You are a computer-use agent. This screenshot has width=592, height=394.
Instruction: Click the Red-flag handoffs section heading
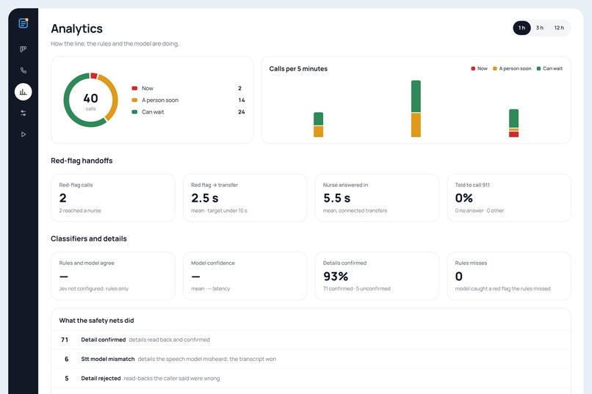82,161
